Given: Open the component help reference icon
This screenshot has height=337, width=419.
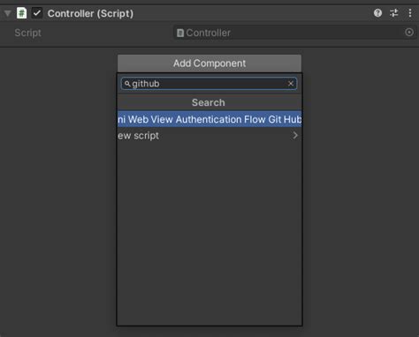Looking at the screenshot, I should tap(377, 13).
